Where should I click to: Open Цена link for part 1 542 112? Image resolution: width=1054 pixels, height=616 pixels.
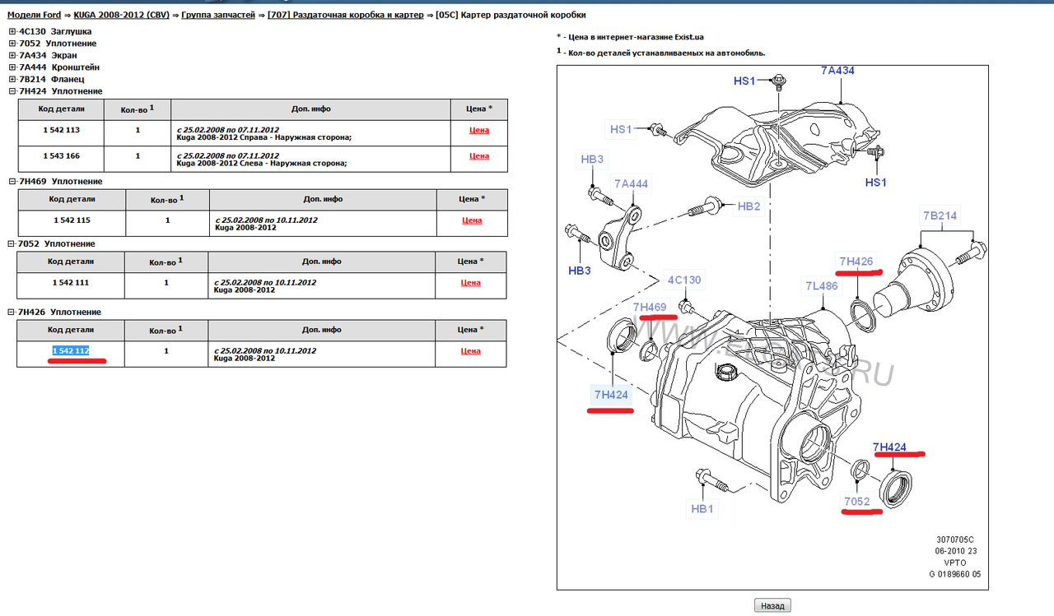[471, 351]
